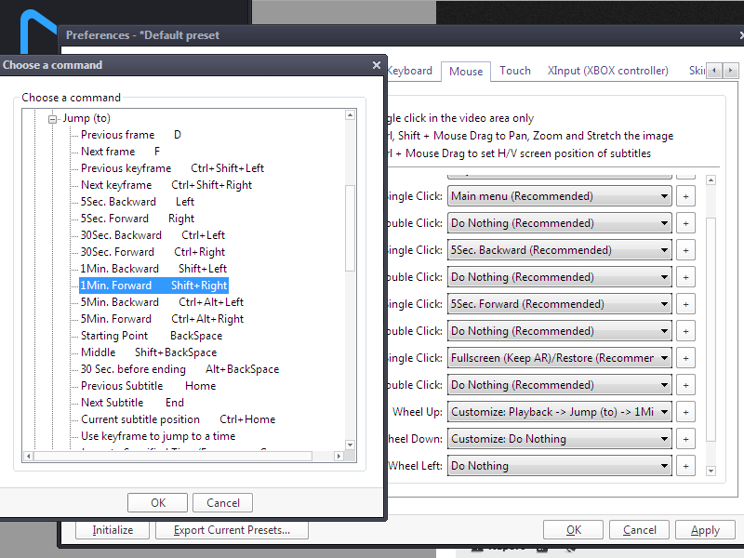Click scroll up arrow in command tree

(351, 114)
